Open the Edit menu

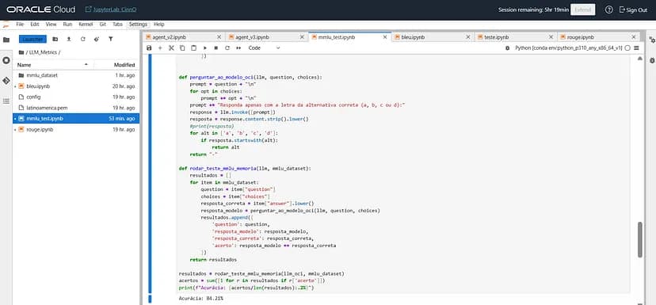click(35, 25)
